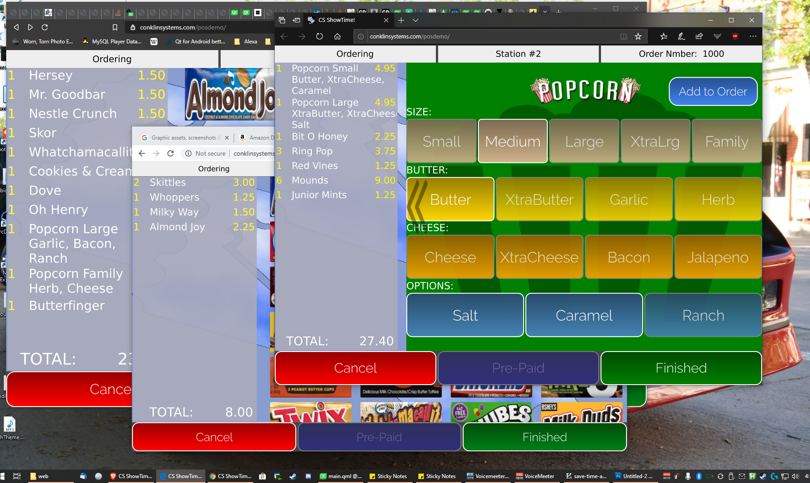The image size is (810, 483).
Task: Refresh the page in Edge
Action: 319,36
